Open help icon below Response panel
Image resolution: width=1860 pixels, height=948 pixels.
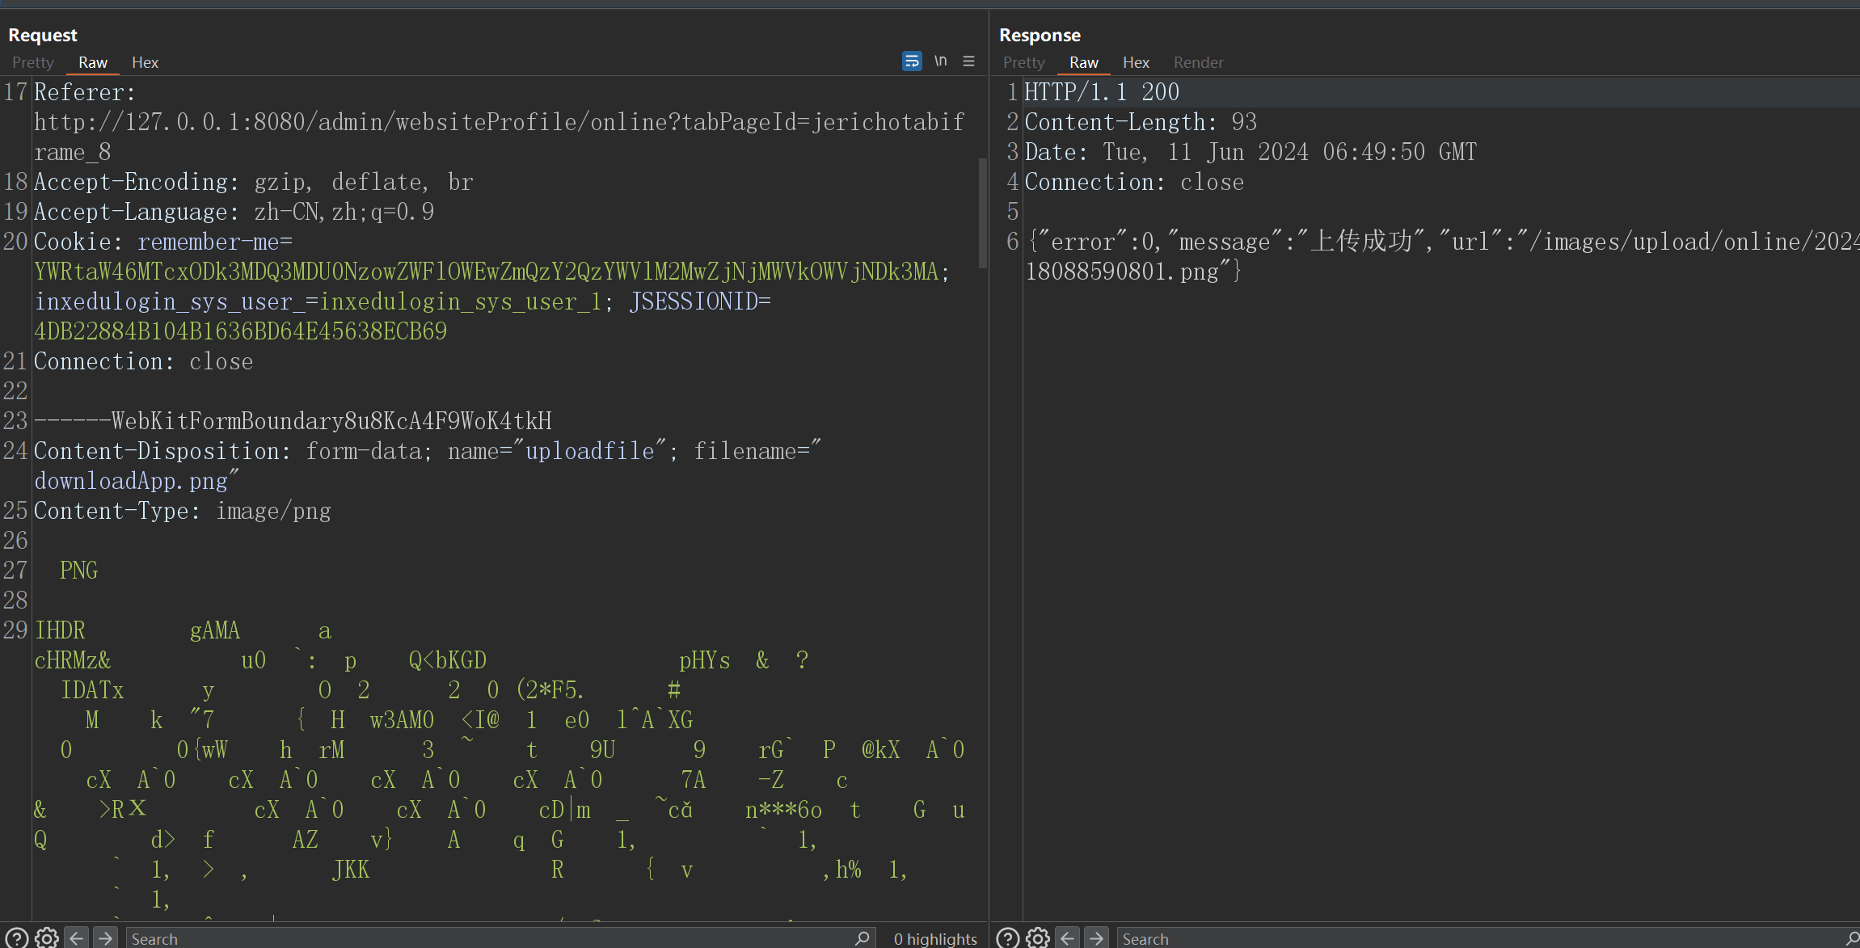click(x=1008, y=937)
